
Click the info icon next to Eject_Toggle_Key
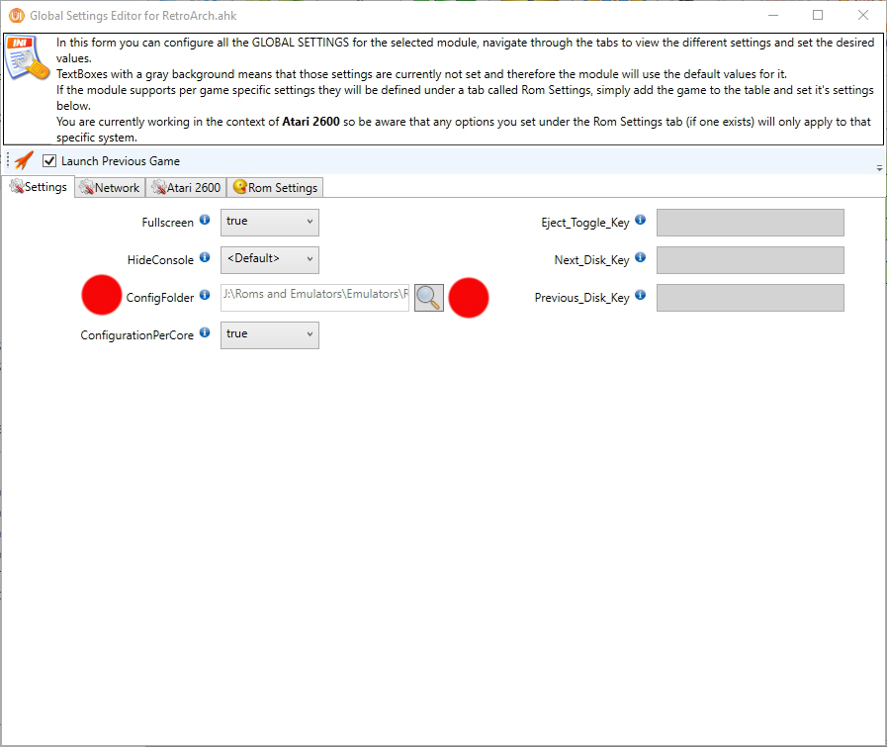coord(640,220)
